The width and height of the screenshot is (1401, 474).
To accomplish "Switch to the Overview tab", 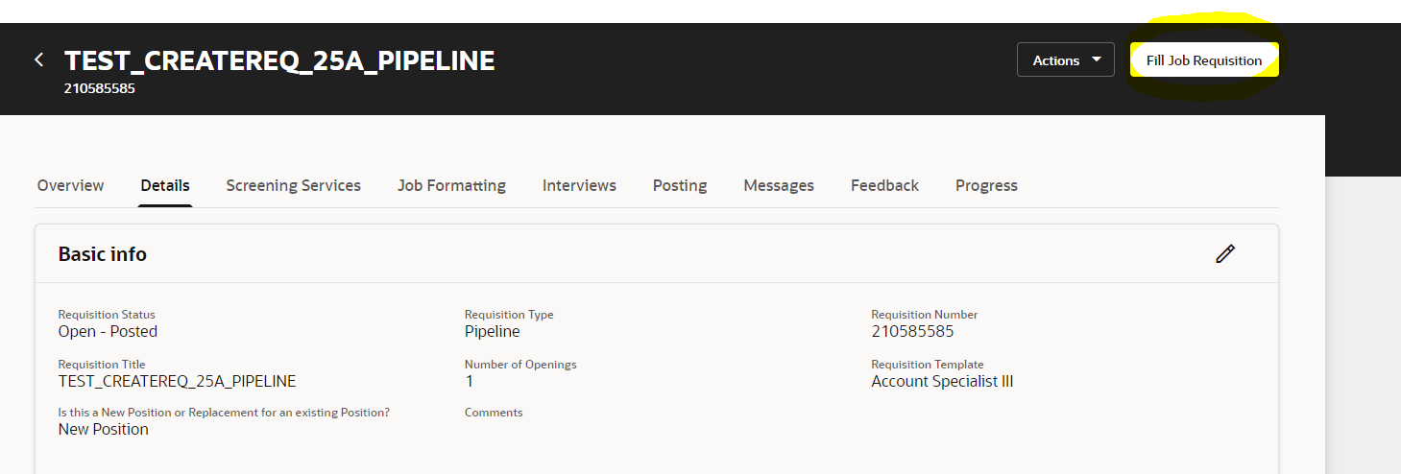I will (70, 185).
